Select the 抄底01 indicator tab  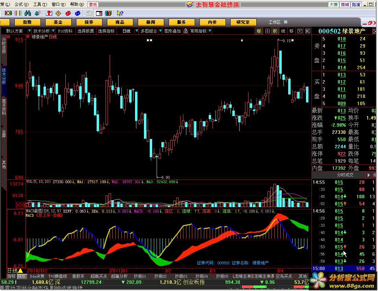coord(140,276)
